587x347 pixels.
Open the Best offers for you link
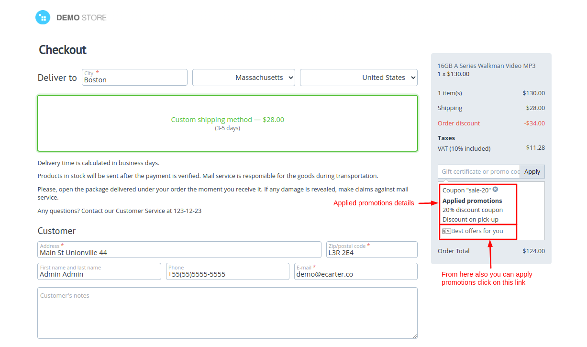click(477, 231)
